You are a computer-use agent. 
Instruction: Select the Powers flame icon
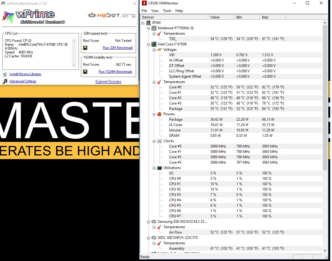click(160, 114)
